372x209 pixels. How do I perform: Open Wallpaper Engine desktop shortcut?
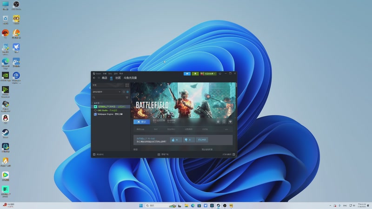[x=16, y=78]
